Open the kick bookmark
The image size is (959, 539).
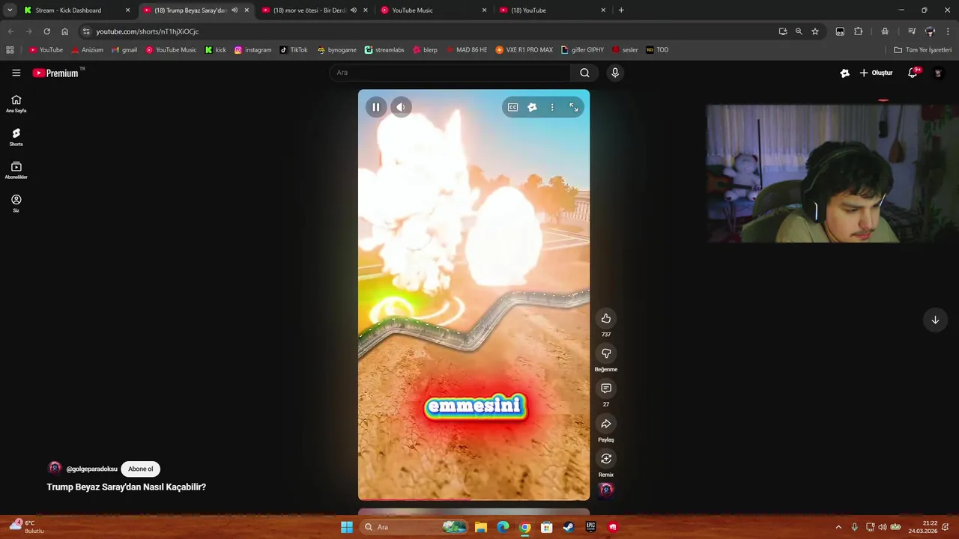216,50
